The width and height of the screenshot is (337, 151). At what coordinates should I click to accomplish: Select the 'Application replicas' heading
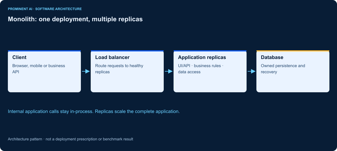[202, 57]
